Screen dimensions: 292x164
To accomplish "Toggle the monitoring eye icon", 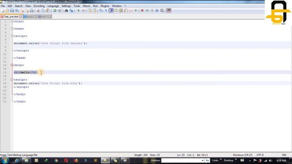I will click(x=136, y=10).
